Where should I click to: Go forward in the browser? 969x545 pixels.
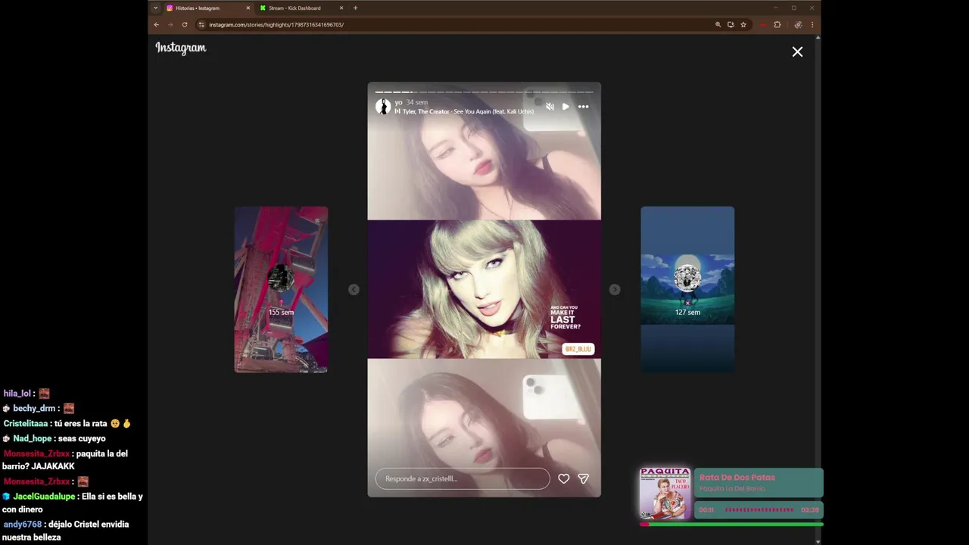(170, 24)
